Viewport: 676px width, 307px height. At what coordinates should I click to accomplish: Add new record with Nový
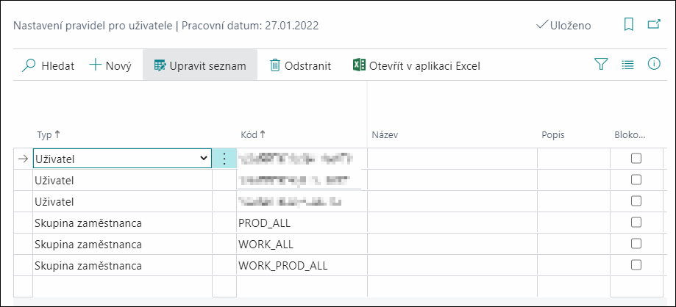pyautogui.click(x=110, y=66)
